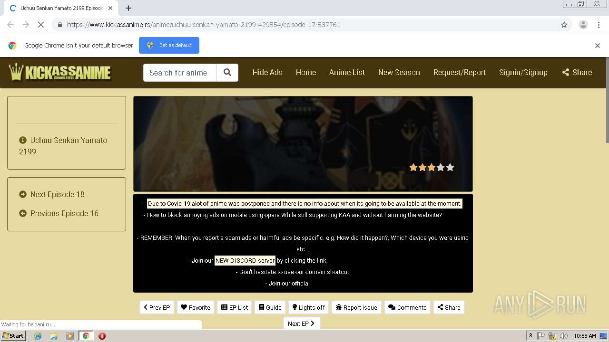The height and width of the screenshot is (342, 609).
Task: Rate the anime one star
Action: [x=413, y=167]
